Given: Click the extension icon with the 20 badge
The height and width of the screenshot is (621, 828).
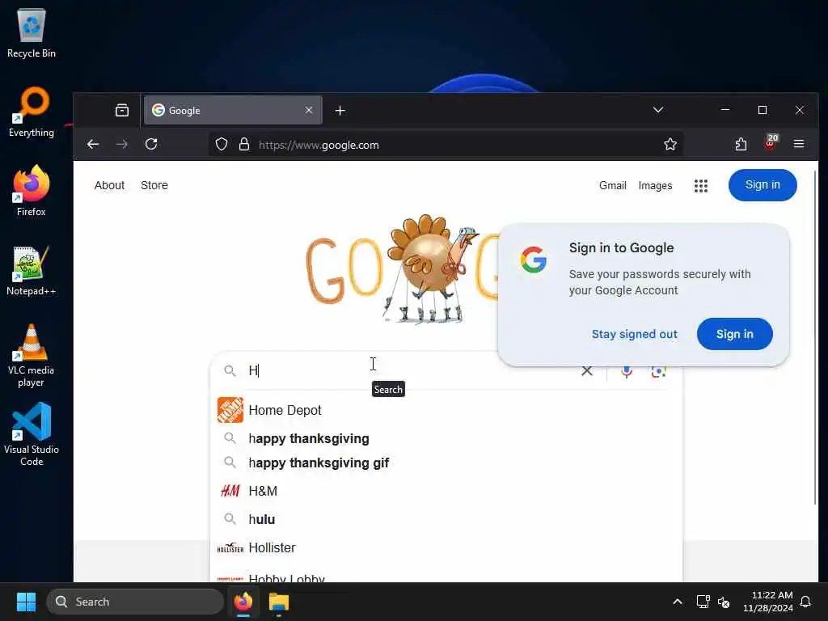Looking at the screenshot, I should (x=771, y=142).
